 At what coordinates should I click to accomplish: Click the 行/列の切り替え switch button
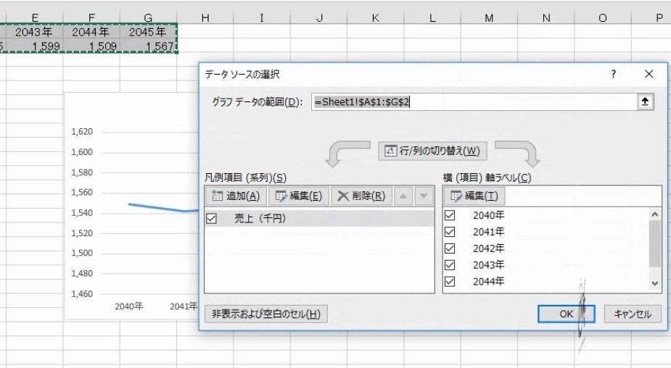[x=432, y=151]
